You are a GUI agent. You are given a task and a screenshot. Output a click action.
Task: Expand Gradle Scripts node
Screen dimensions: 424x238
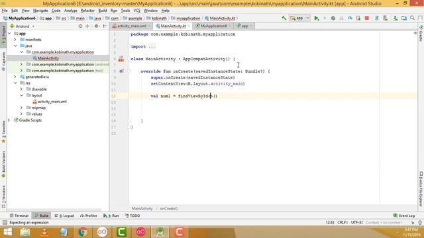pyautogui.click(x=9, y=120)
